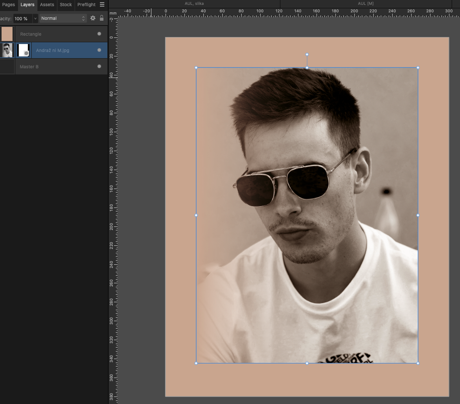Click the opacity 100 % input field
The image size is (460, 404).
22,19
